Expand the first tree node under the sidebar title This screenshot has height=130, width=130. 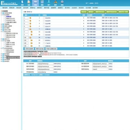pos(1,13)
